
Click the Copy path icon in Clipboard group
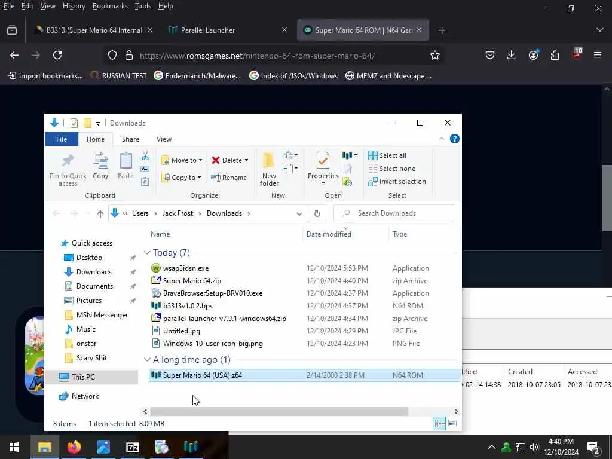[145, 169]
